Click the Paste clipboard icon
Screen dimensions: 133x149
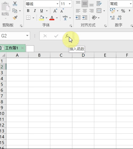tap(6, 6)
